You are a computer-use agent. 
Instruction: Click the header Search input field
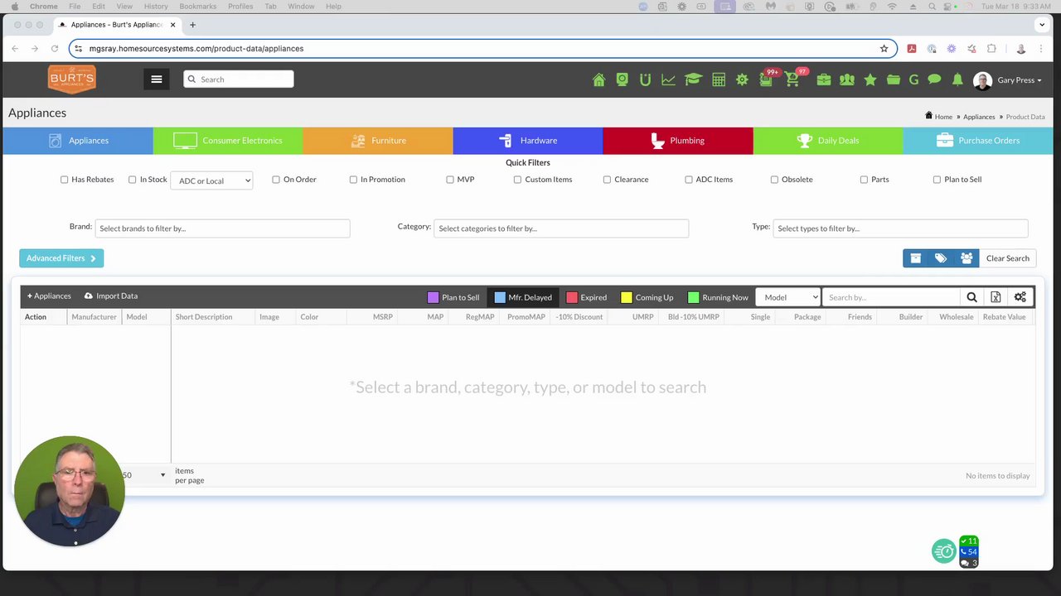tap(239, 79)
